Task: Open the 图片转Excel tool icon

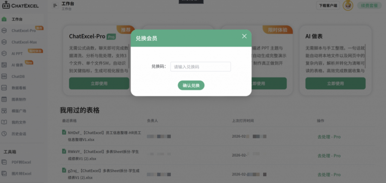Action: click(4, 174)
